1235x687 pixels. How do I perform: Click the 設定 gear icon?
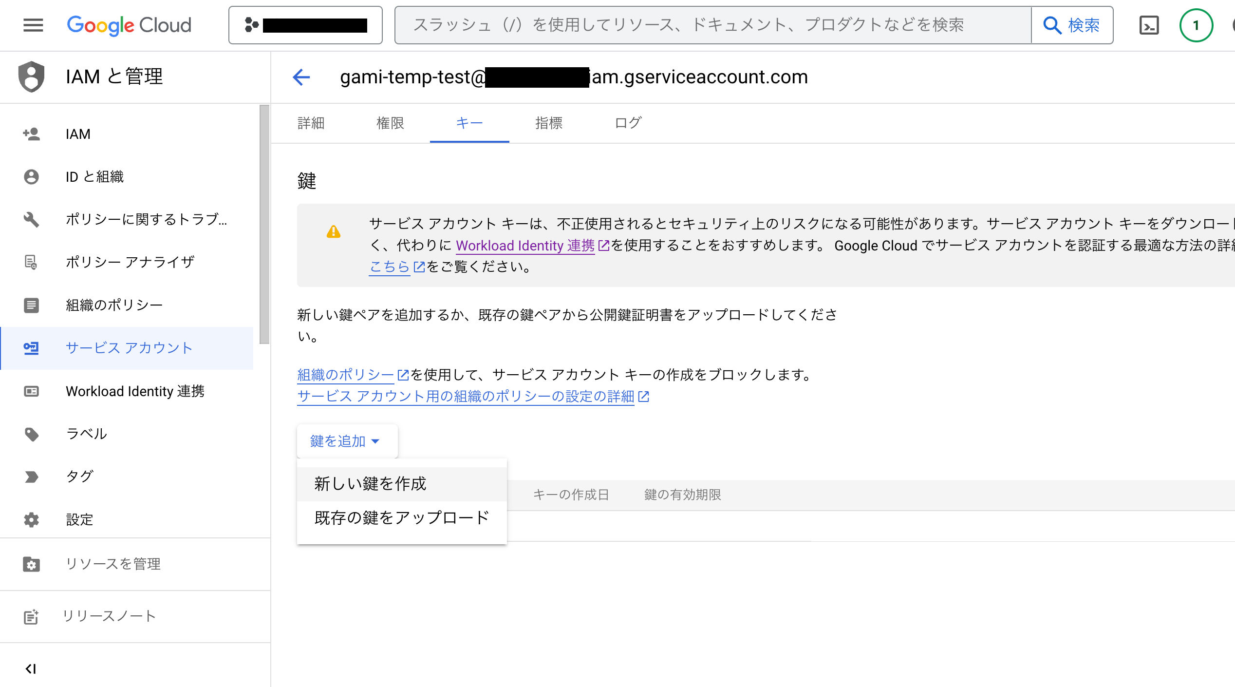click(31, 519)
